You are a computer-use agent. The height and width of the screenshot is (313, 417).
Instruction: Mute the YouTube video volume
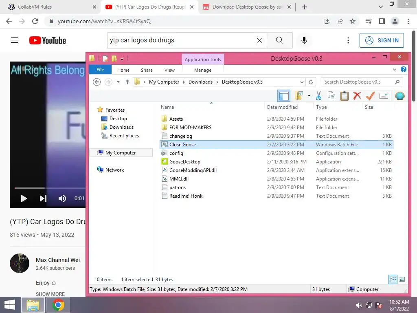[x=62, y=198]
